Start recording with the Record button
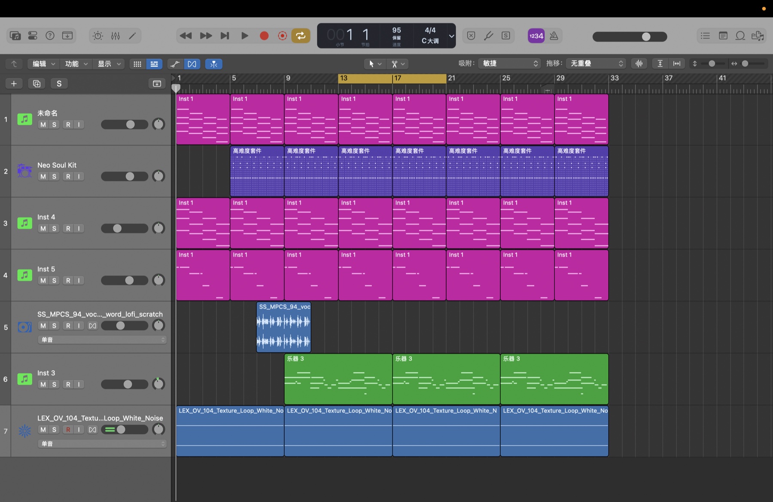The image size is (773, 502). 264,36
